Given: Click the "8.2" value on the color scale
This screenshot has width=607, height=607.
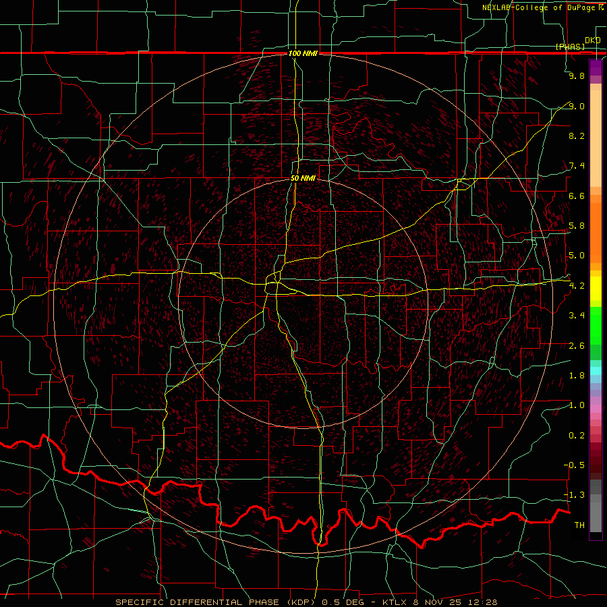Looking at the screenshot, I should tap(577, 136).
